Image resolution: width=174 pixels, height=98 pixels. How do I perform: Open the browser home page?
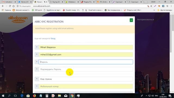(14, 6)
